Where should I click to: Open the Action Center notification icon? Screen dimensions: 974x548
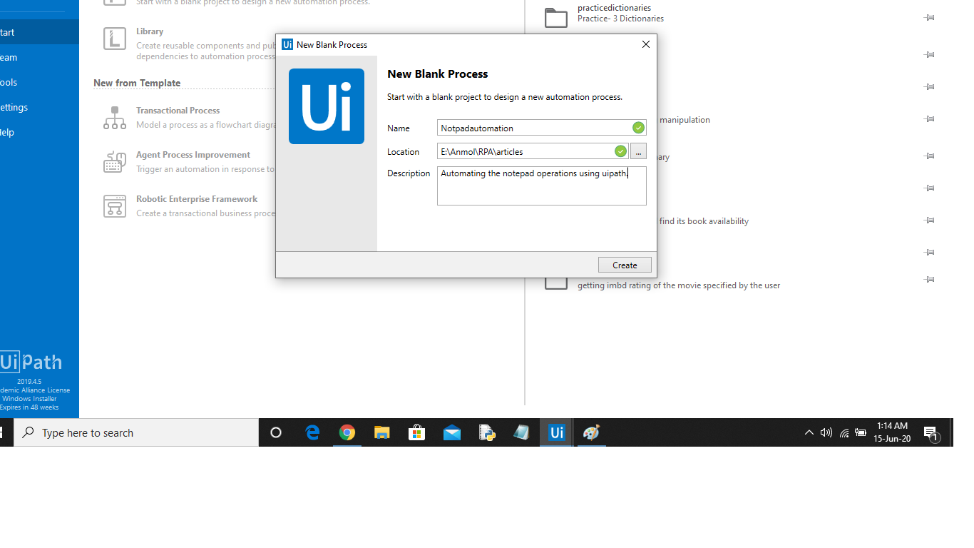click(x=931, y=433)
